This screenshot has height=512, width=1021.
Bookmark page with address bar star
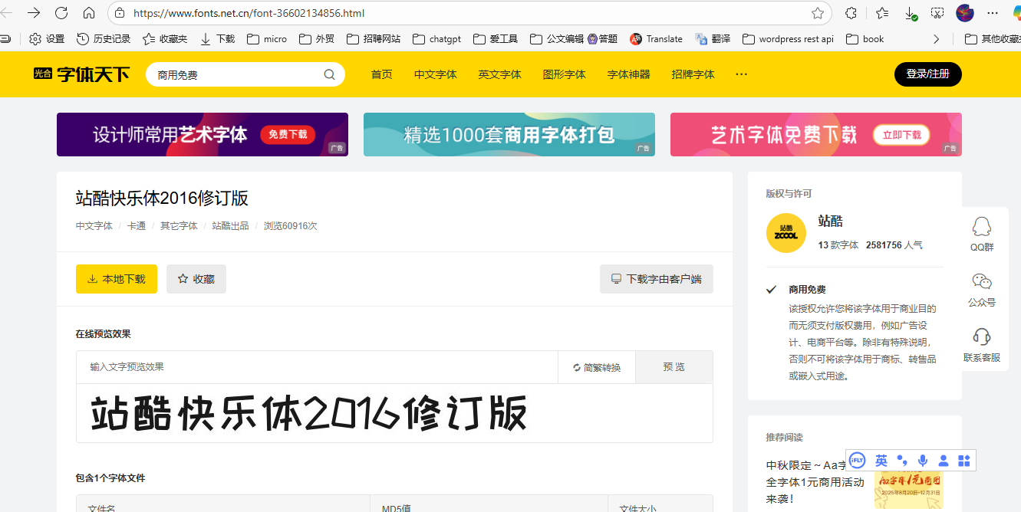tap(818, 13)
